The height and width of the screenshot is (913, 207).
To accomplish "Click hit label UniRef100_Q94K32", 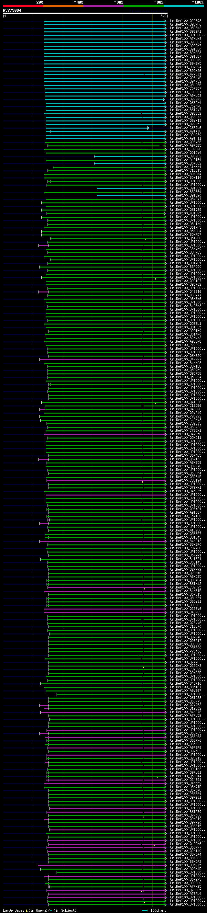I will coord(186,82).
